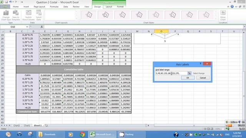Click the ENG language indicator in tray
The width and height of the screenshot is (246, 138).
pos(227,135)
